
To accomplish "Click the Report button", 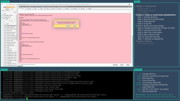I will click(x=128, y=65).
